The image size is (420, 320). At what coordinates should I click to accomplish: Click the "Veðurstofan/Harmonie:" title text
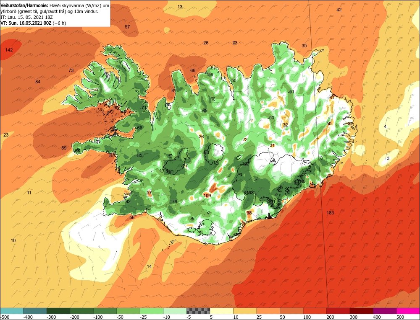[25, 5]
